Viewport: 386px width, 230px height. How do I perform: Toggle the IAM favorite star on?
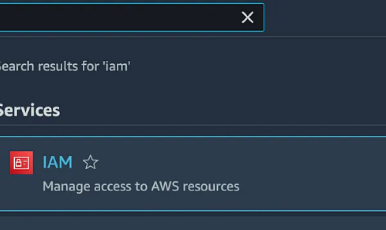click(x=91, y=162)
